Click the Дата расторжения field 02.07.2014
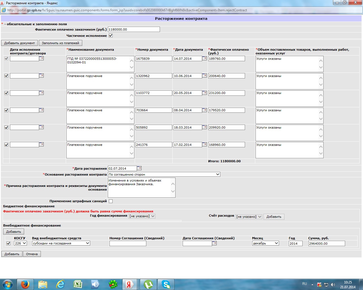The width and height of the screenshot is (363, 290). (122, 168)
